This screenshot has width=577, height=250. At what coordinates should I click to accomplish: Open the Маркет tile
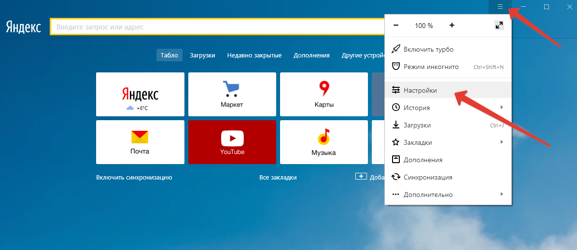[232, 94]
